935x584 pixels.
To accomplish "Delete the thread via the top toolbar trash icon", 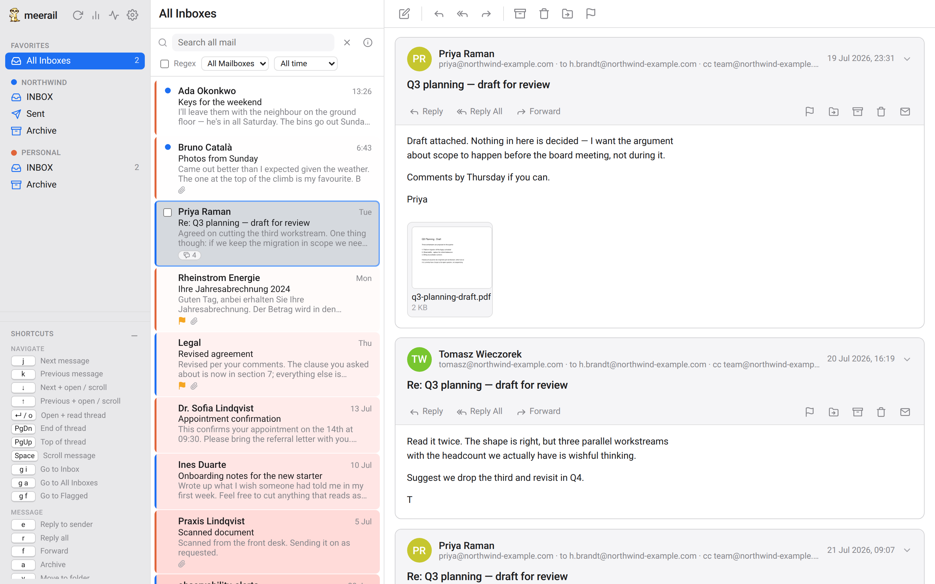I will click(544, 14).
